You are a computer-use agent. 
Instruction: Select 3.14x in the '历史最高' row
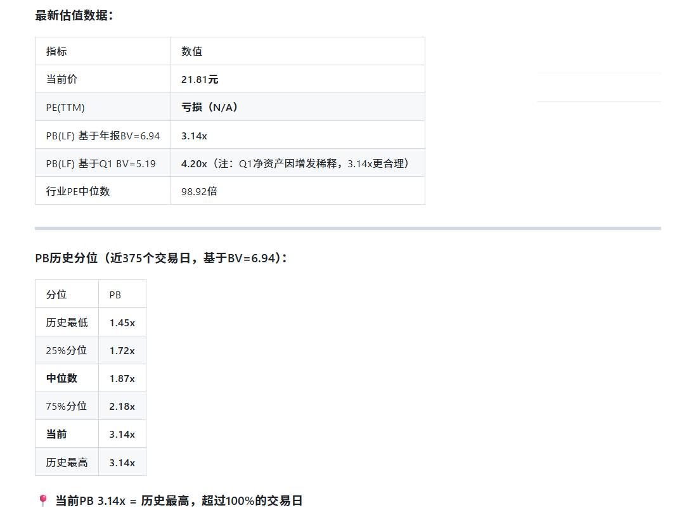(x=122, y=463)
